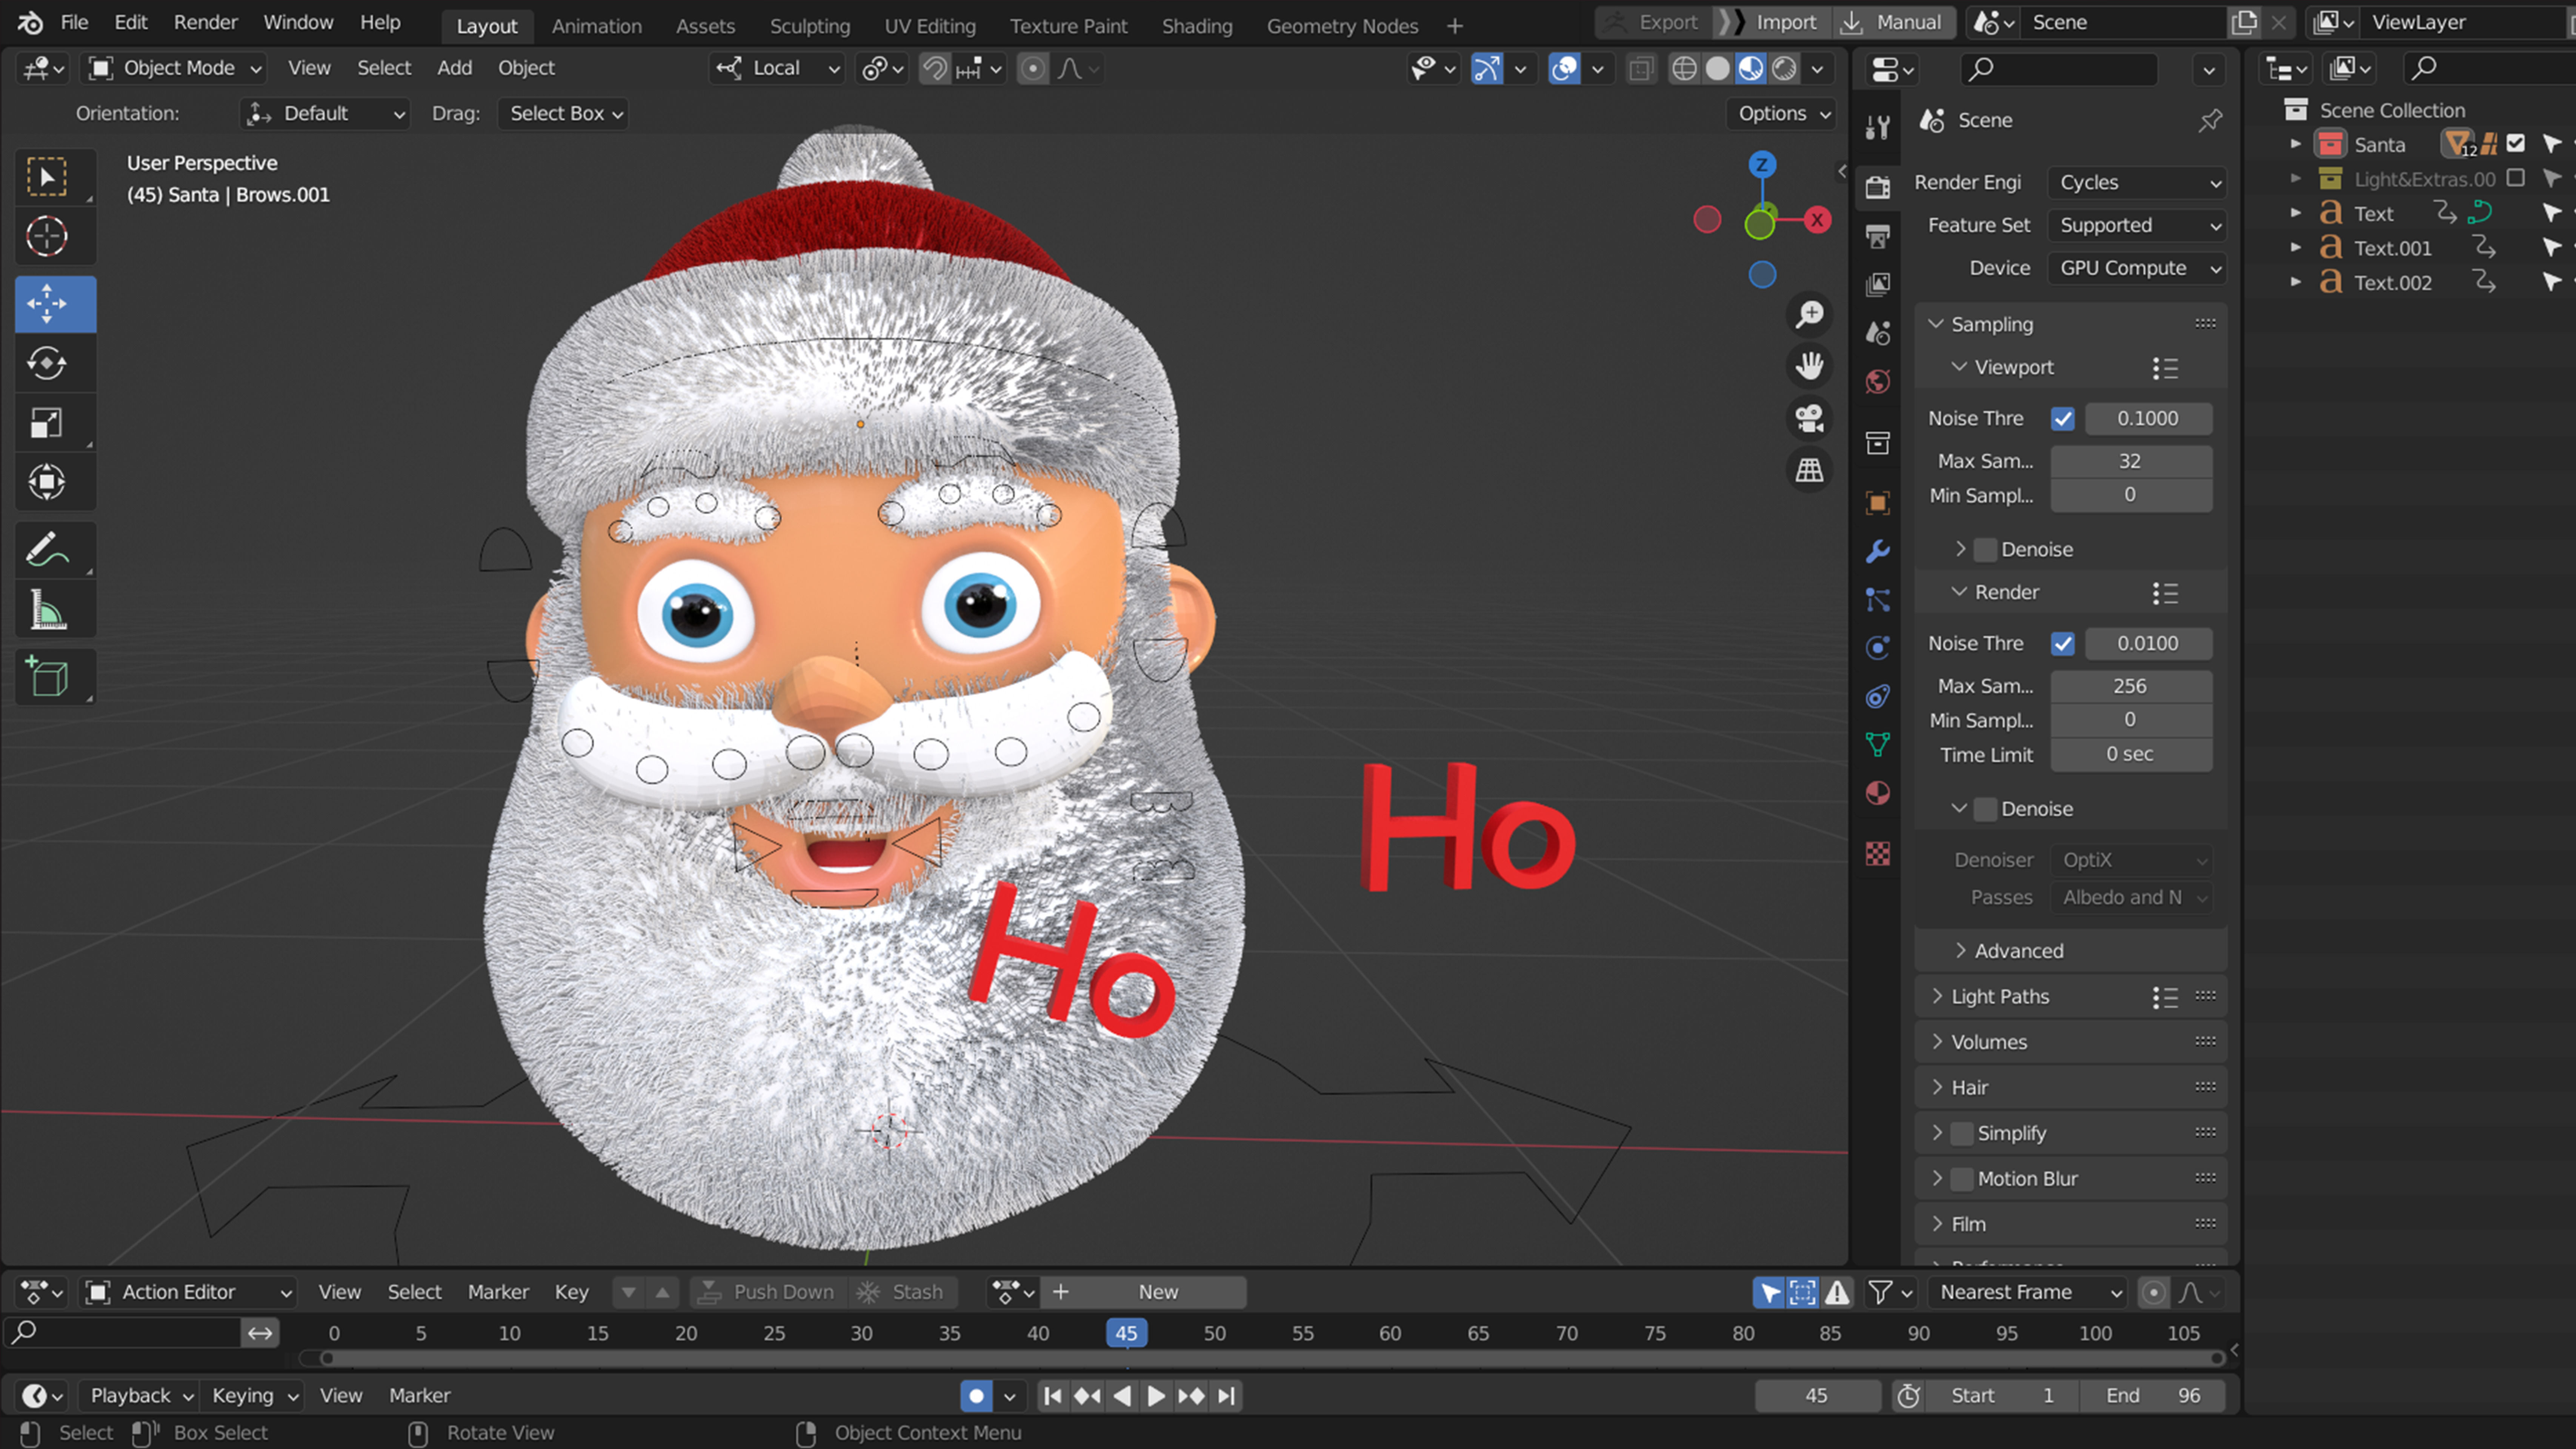The image size is (2576, 1449).
Task: Enable Simplify checkbox
Action: (x=1962, y=1133)
